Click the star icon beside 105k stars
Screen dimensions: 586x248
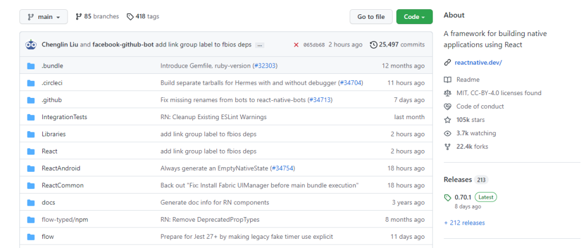point(448,120)
